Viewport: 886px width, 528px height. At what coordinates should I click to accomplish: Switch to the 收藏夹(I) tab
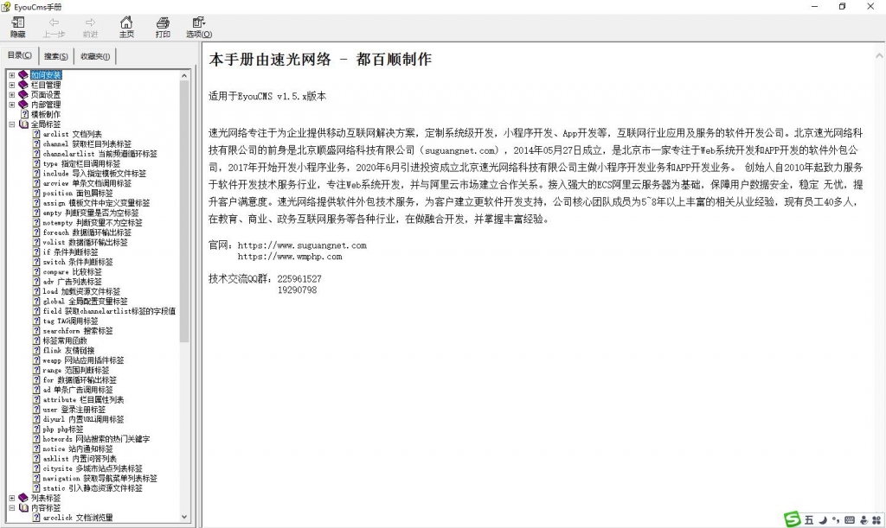point(95,56)
